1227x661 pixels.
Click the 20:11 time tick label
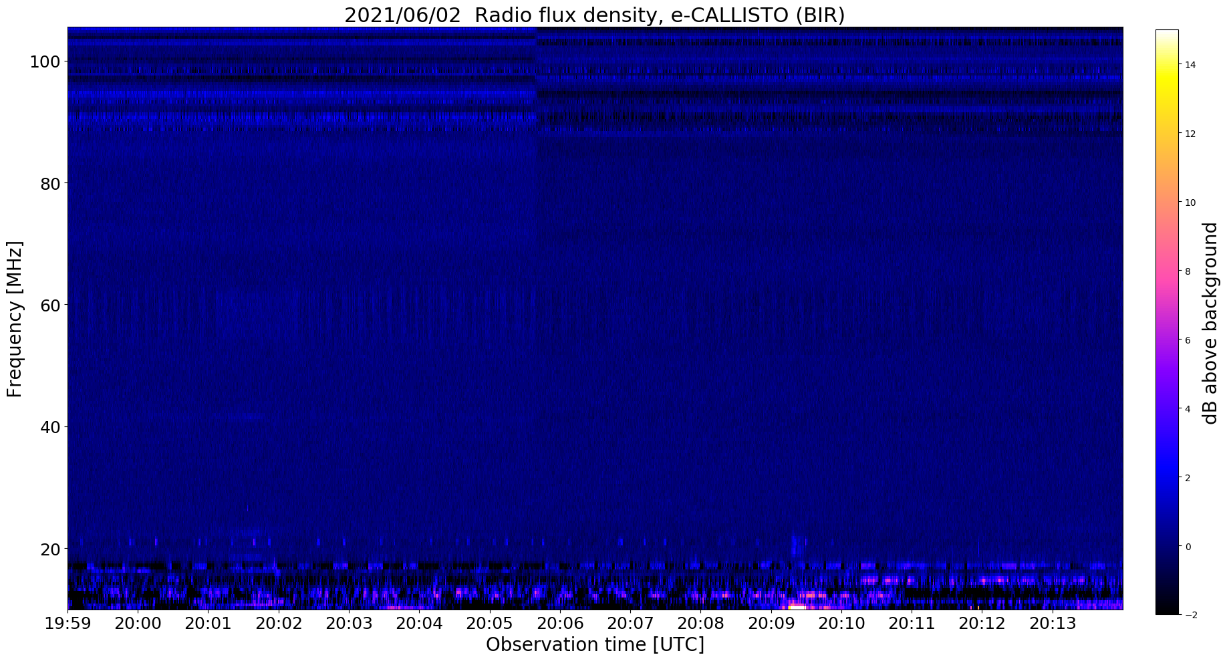click(x=912, y=624)
